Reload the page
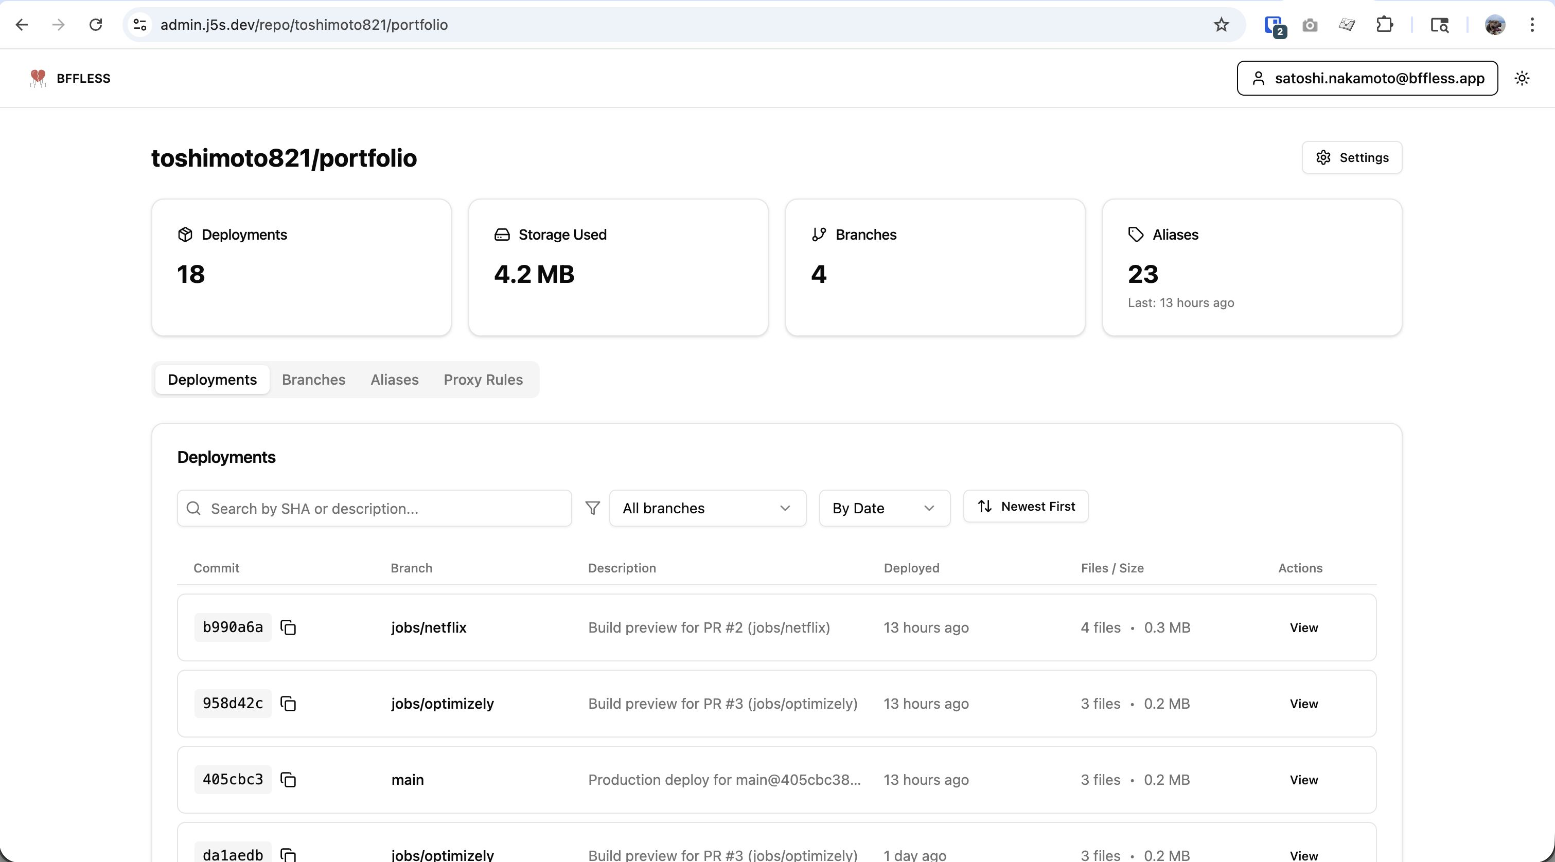Screen dimensions: 1555x862 [95, 25]
